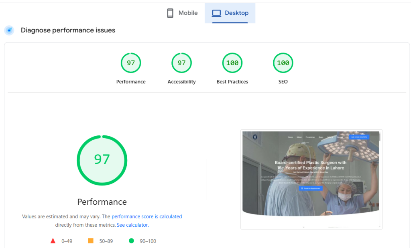
Task: Open the Best Practices score gauge
Action: [232, 63]
